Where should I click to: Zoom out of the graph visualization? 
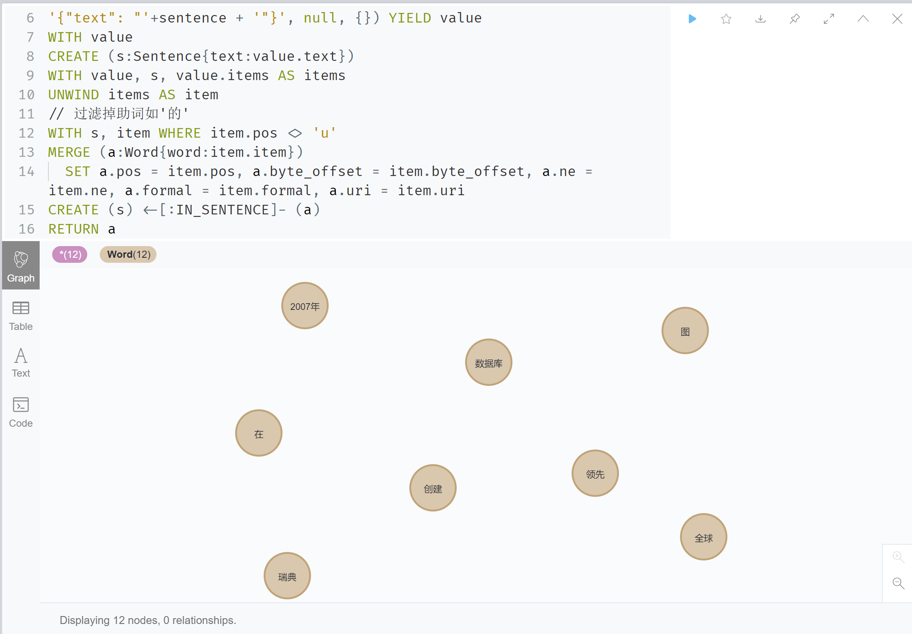tap(897, 583)
